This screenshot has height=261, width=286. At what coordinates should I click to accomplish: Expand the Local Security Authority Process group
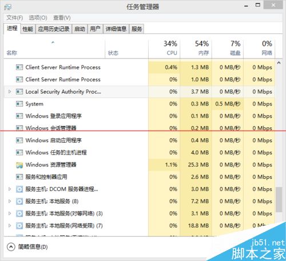click(x=10, y=92)
